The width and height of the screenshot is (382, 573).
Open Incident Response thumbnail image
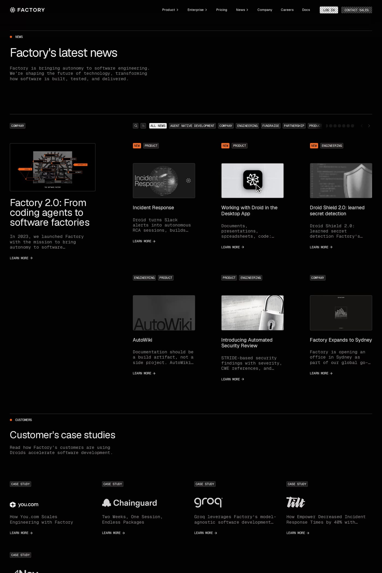164,181
